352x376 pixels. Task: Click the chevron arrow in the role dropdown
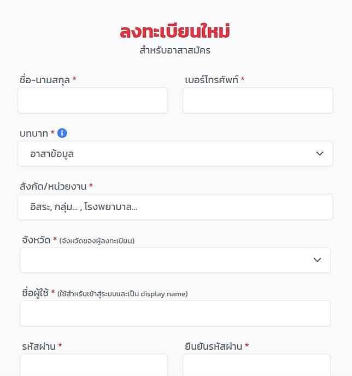320,154
